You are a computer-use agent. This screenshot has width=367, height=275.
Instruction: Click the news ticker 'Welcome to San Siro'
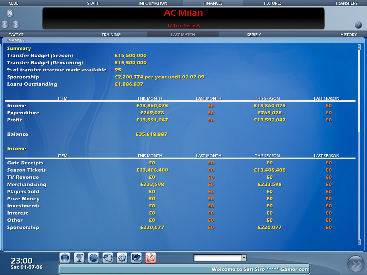238,269
